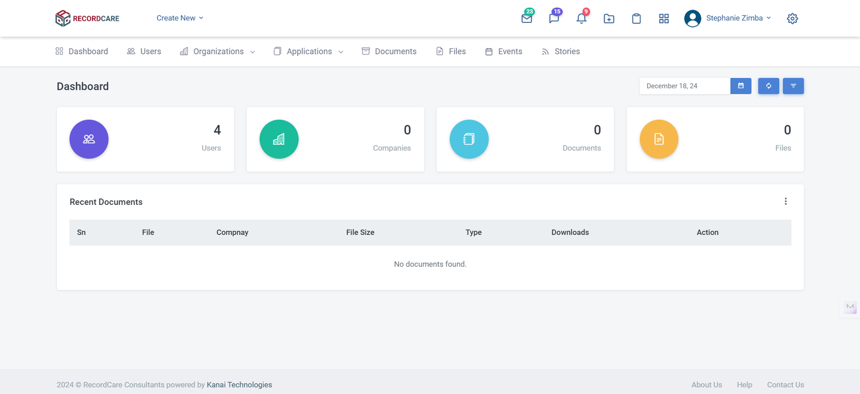
Task: Click the purple Users circle icon
Action: [x=89, y=139]
